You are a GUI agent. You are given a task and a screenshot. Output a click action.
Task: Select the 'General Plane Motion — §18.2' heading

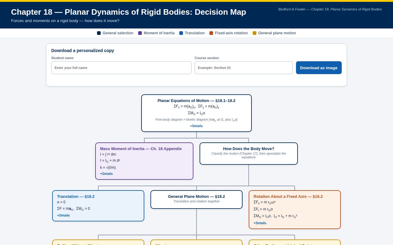196,196
